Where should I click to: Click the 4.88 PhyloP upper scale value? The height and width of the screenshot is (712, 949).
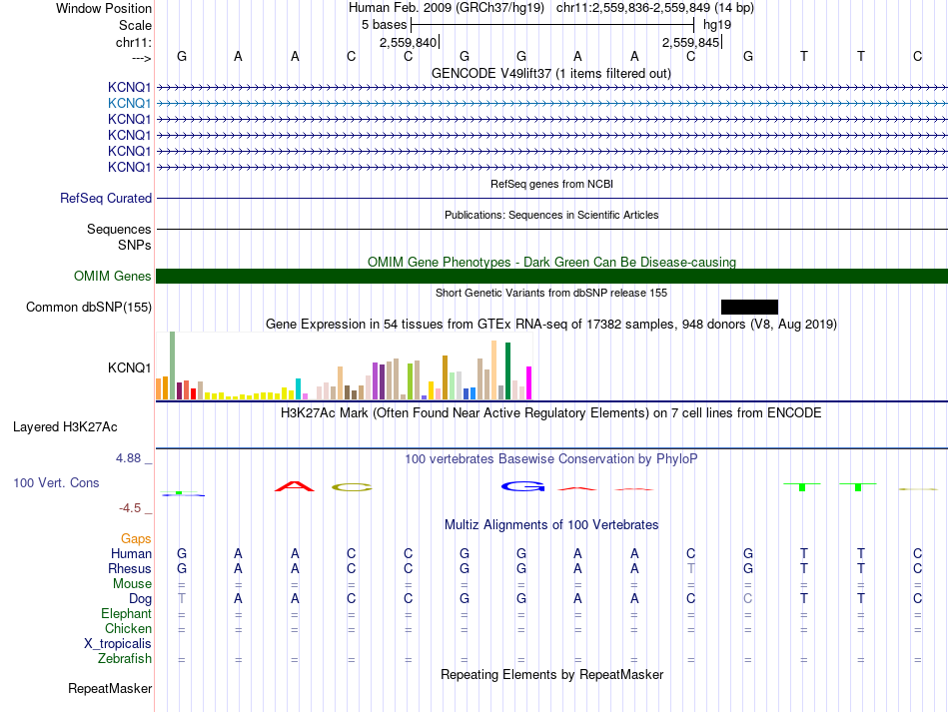(128, 458)
